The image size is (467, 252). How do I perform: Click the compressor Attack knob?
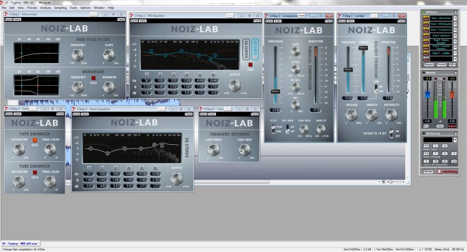click(x=295, y=69)
